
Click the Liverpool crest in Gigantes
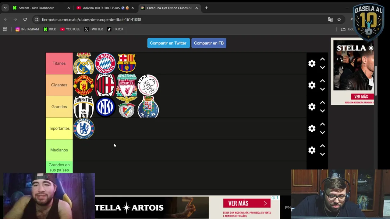tap(127, 85)
